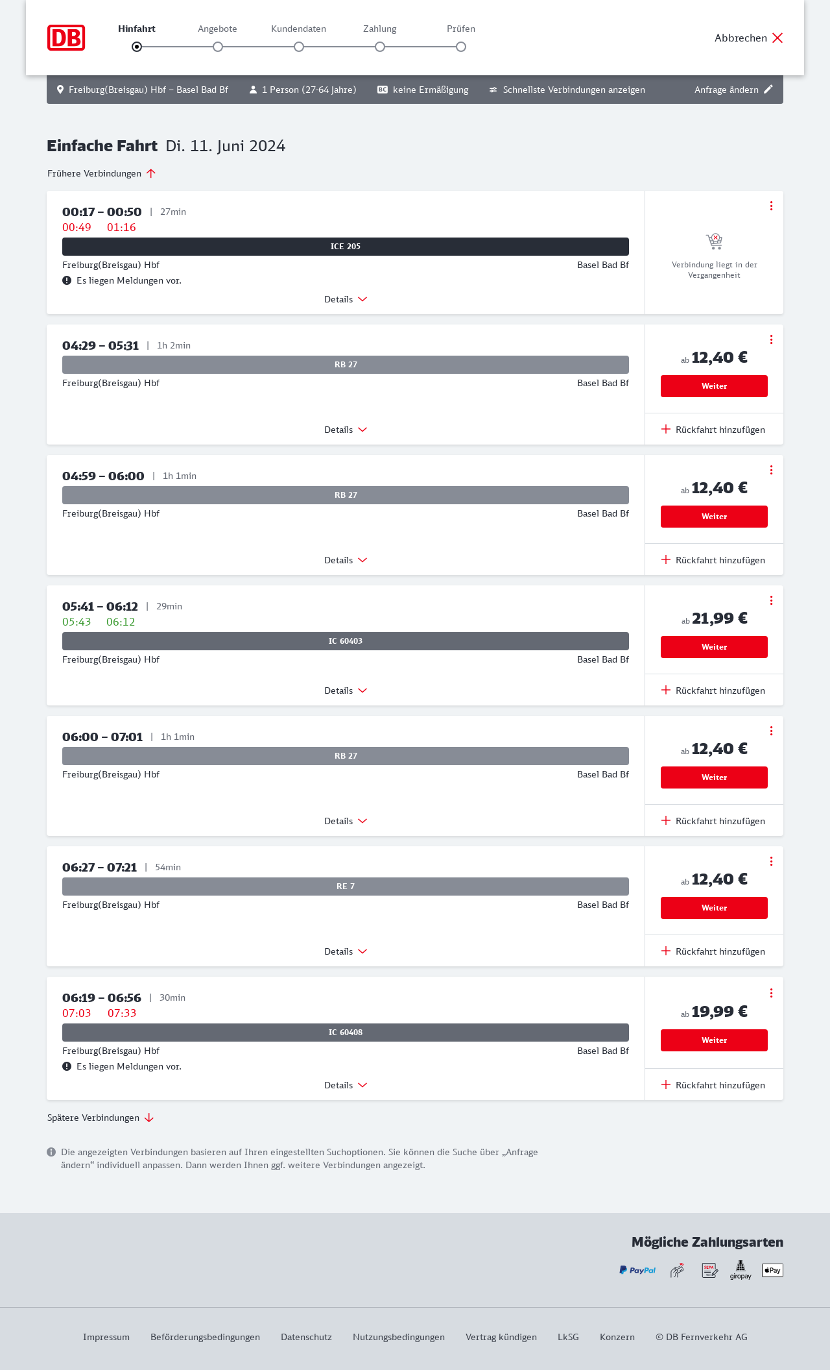
Task: Click the Abbrechen X icon
Action: coord(777,38)
